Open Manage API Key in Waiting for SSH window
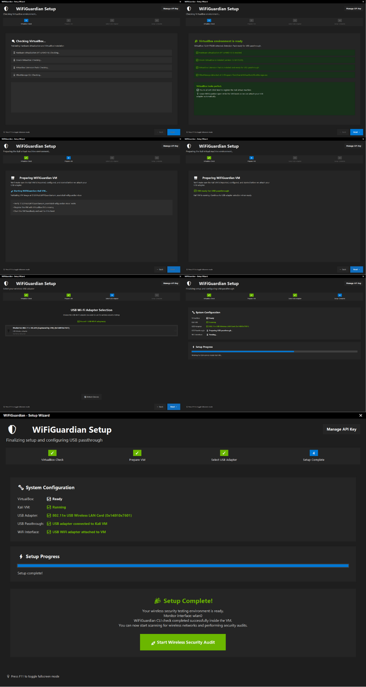 354,283
